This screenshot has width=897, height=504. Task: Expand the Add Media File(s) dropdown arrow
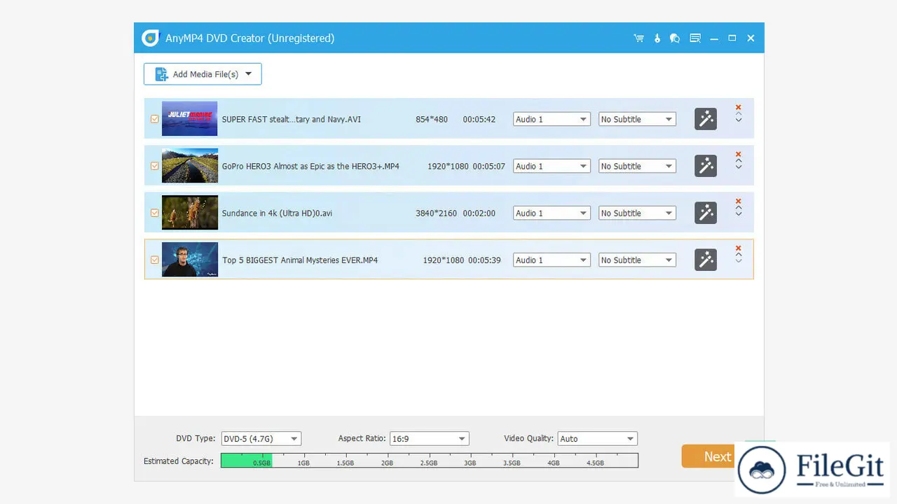point(248,74)
